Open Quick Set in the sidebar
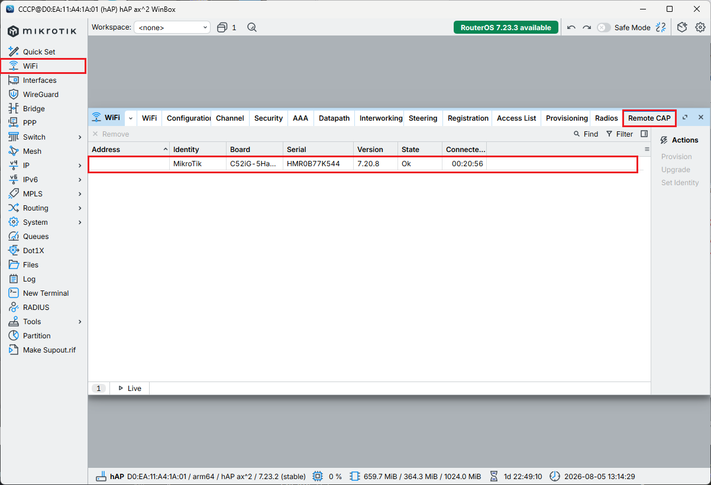Viewport: 711px width, 485px height. pos(39,52)
